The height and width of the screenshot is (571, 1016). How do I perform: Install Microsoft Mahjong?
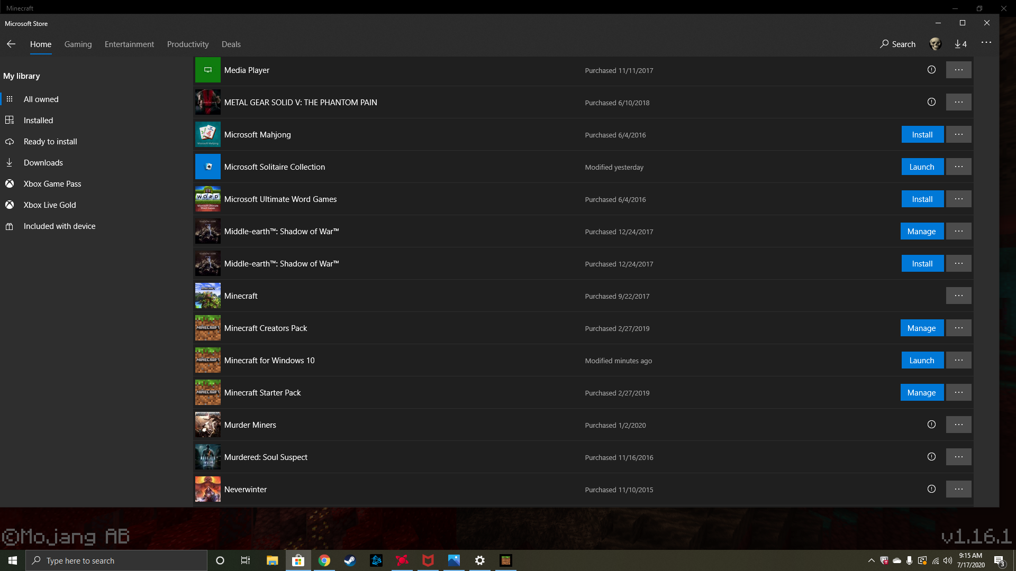(922, 135)
